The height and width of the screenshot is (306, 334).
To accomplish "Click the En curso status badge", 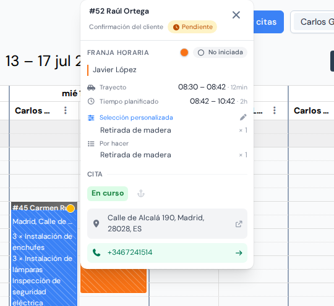I will click(108, 193).
